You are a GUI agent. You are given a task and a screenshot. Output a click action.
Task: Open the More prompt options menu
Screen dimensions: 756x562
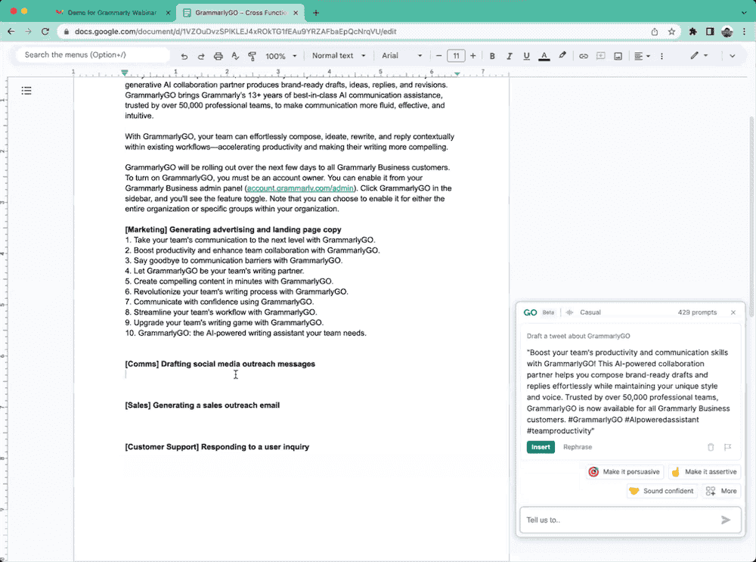coord(720,491)
